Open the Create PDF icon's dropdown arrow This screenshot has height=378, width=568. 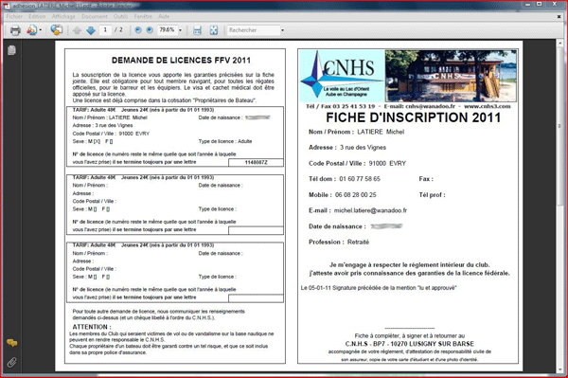point(40,30)
